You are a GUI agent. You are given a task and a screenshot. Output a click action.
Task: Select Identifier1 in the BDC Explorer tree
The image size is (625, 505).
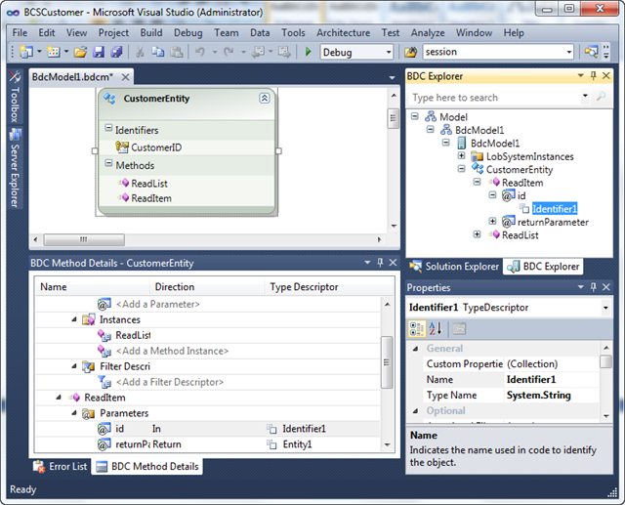click(555, 208)
